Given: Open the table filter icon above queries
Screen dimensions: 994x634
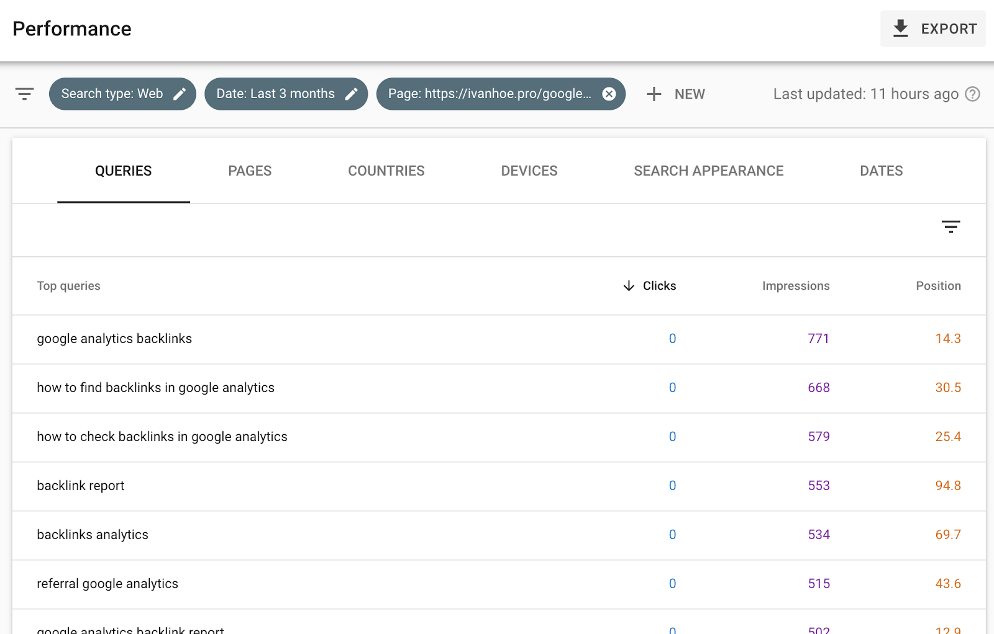Looking at the screenshot, I should tap(951, 226).
